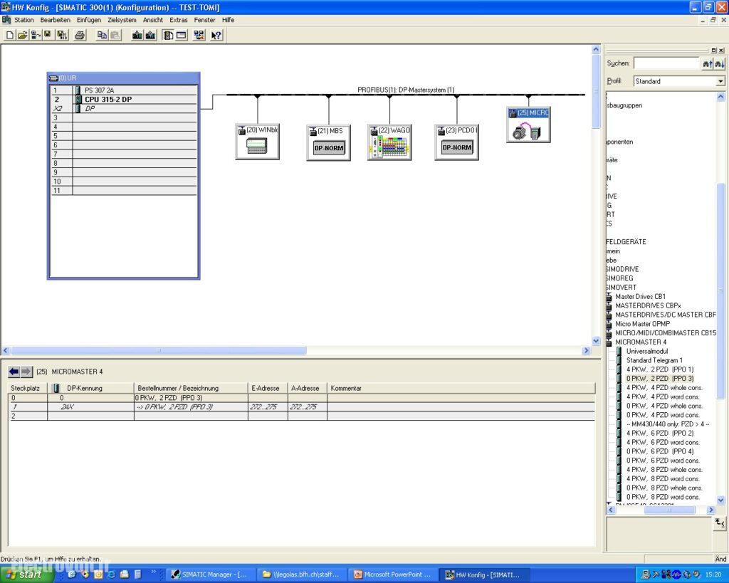Select the WAGO slave device icon
Image resolution: width=729 pixels, height=583 pixels.
click(389, 142)
